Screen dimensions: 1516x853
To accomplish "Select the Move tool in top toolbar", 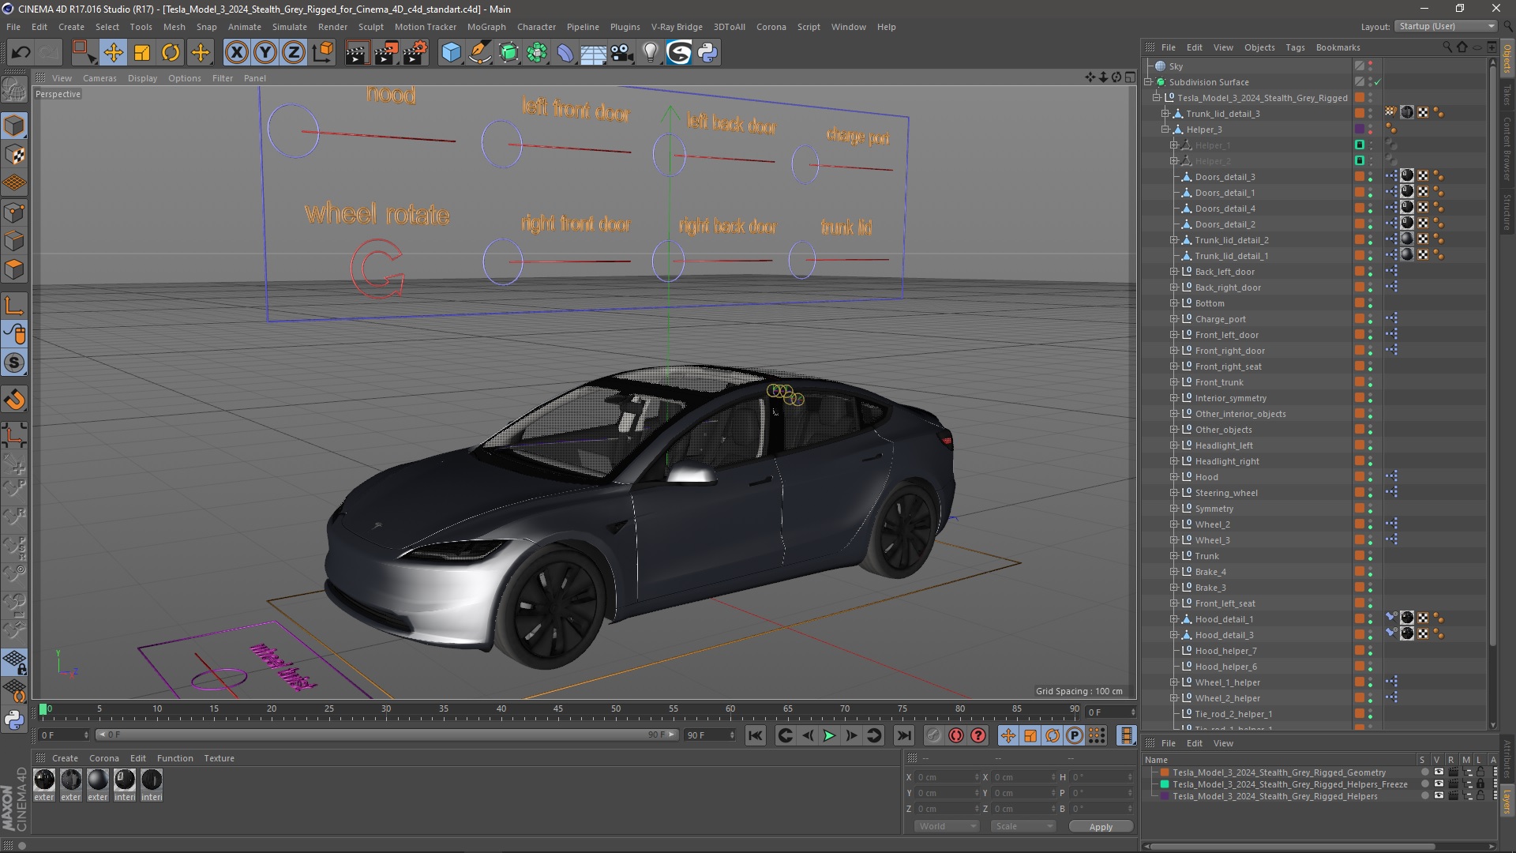I will (x=113, y=53).
